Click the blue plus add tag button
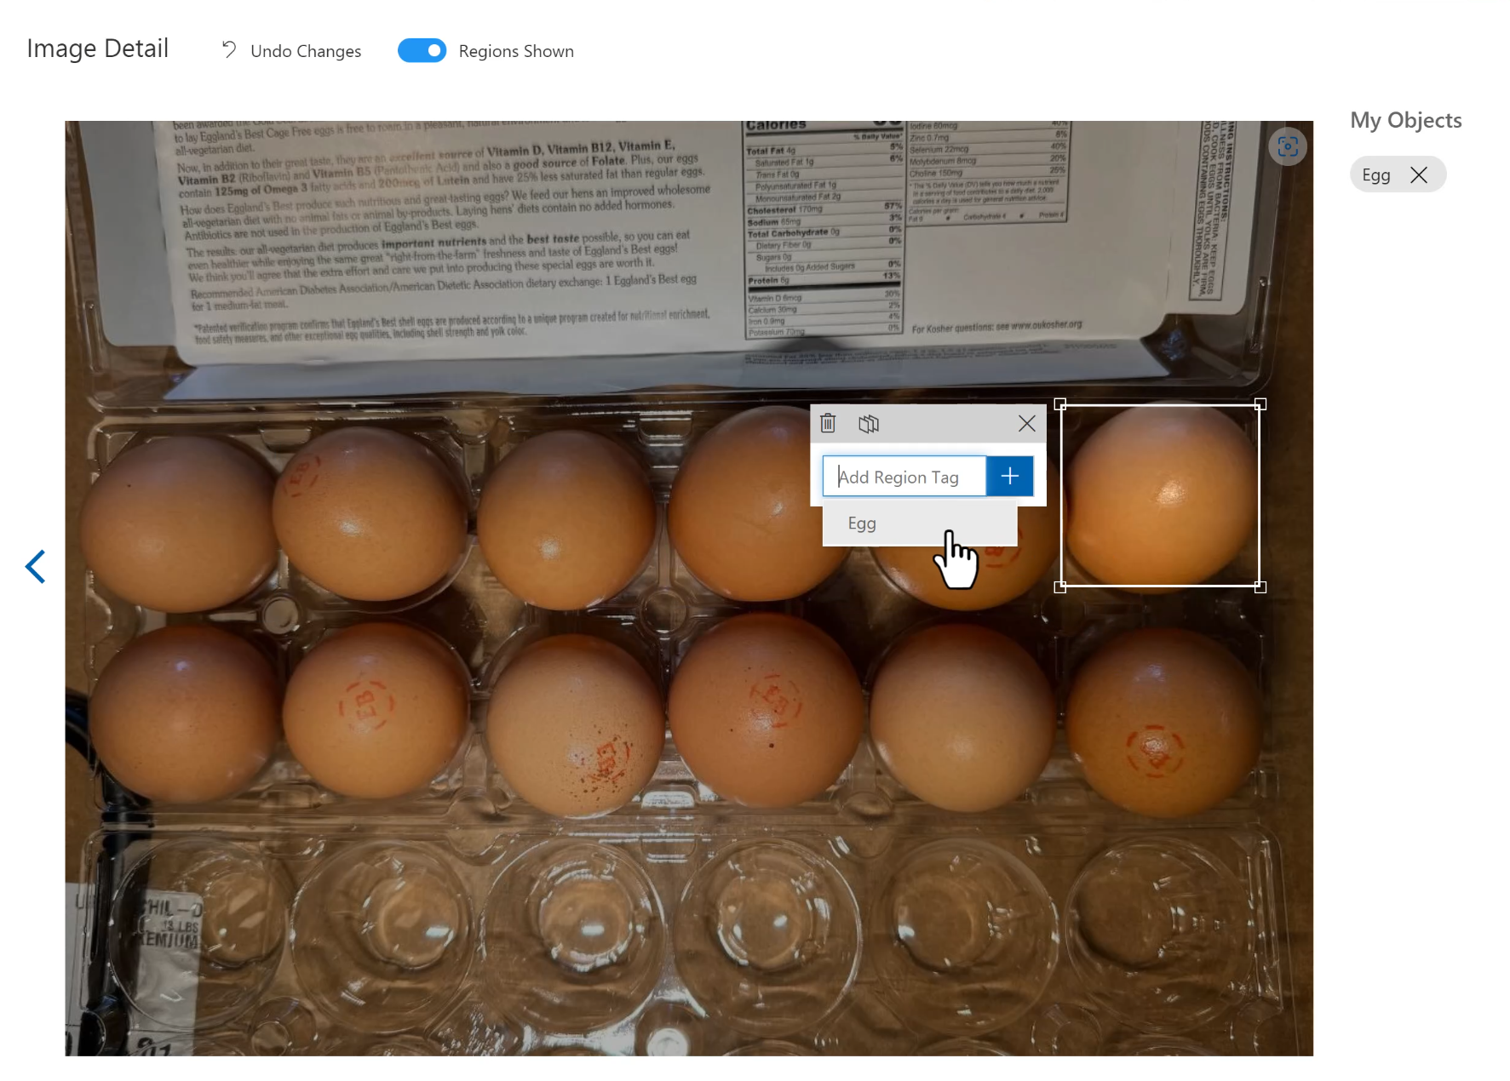The width and height of the screenshot is (1510, 1081). [x=1010, y=476]
